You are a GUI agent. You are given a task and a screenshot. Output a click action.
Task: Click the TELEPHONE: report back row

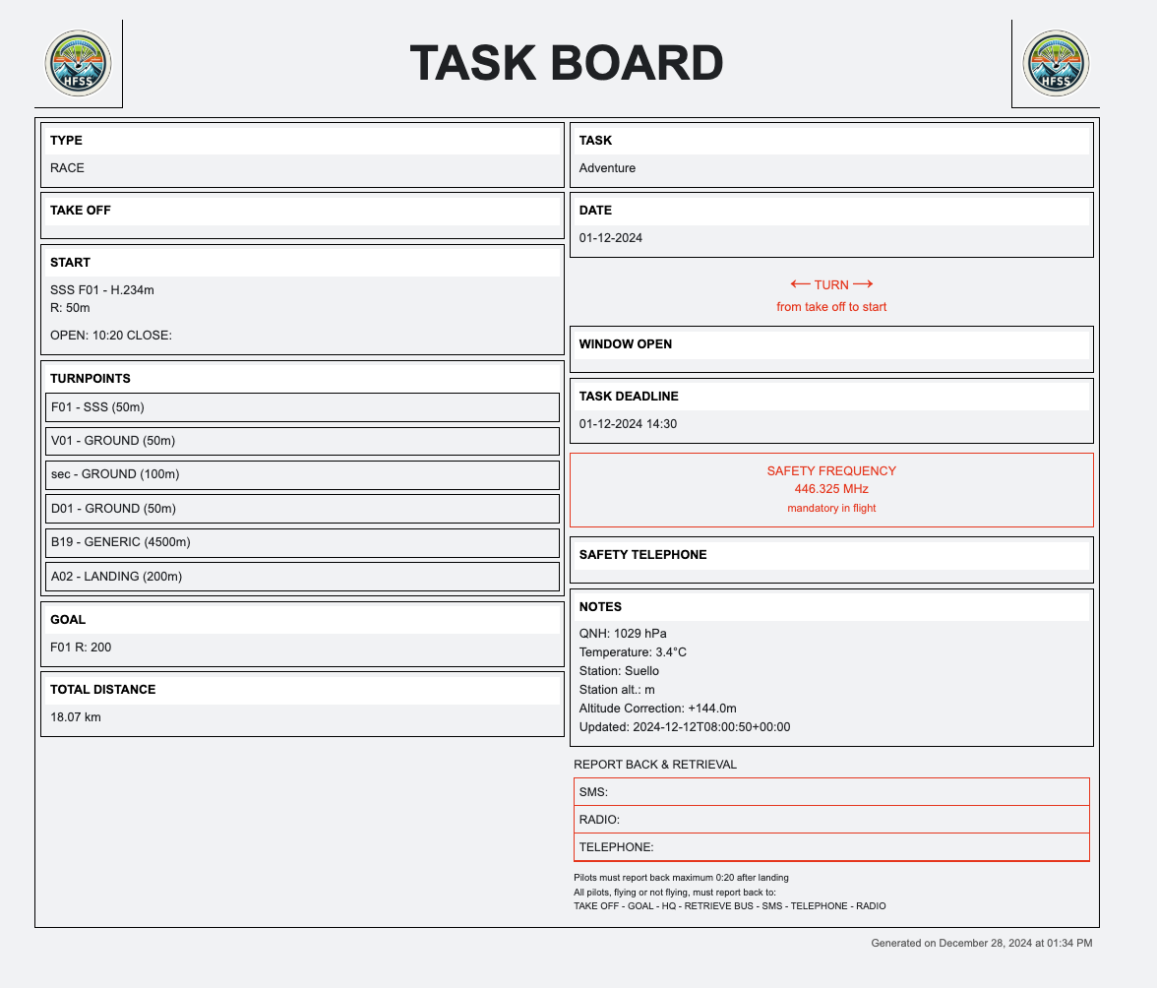pos(831,847)
